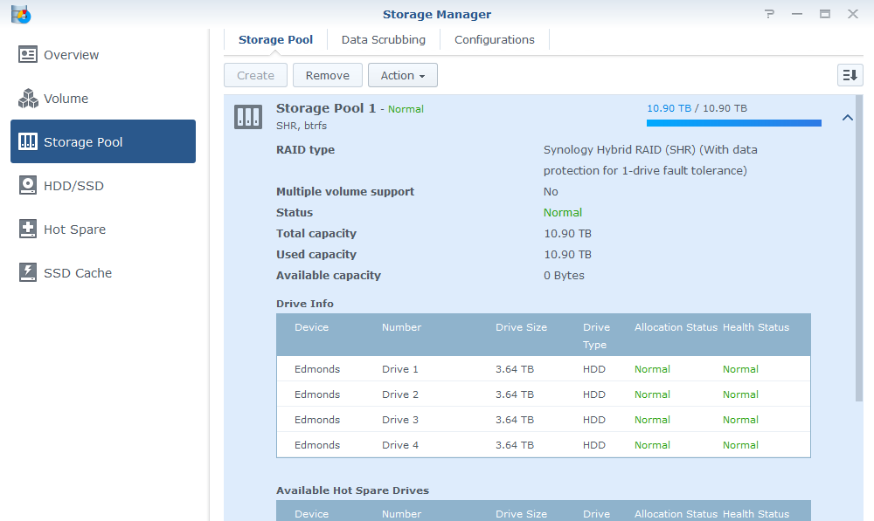
Task: Click the vertical scrollbar of the pool list
Action: tap(859, 248)
